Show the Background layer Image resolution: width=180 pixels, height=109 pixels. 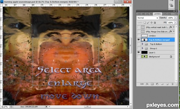click(139, 57)
